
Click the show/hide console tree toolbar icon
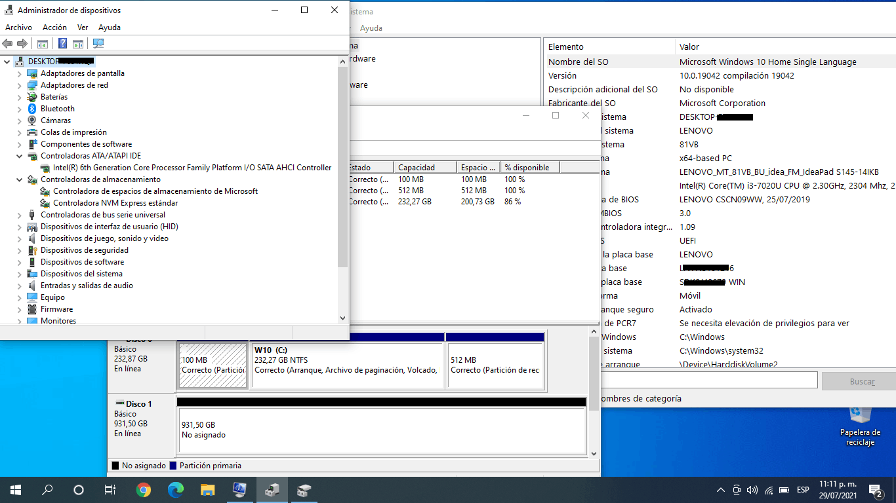[x=43, y=43]
